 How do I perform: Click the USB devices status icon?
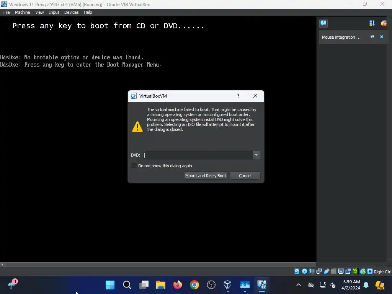click(326, 271)
